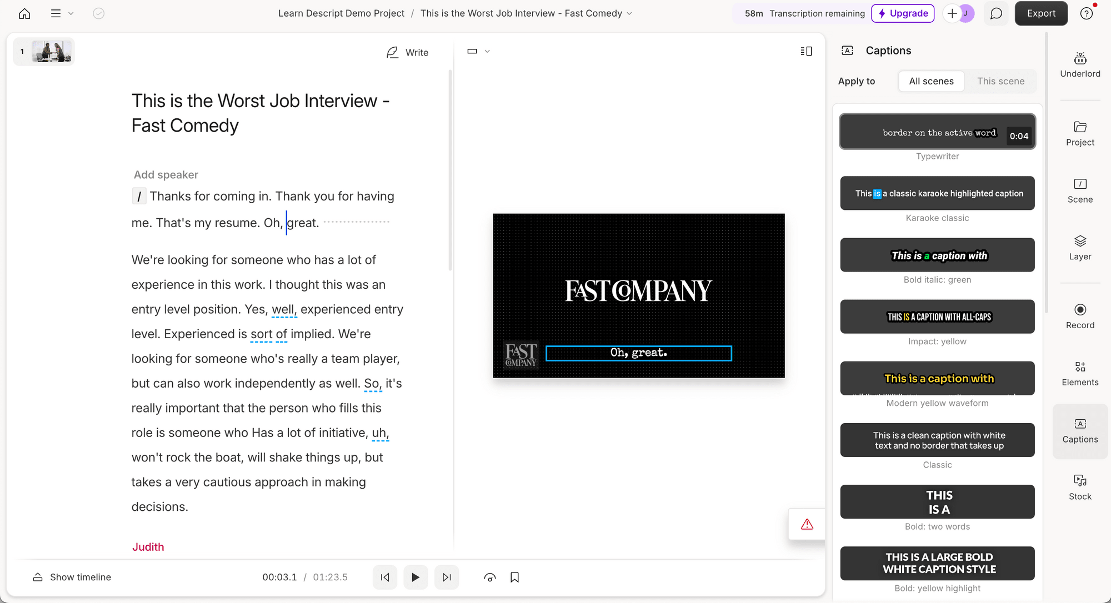Click the dotted gap marker after 'great.'
This screenshot has width=1111, height=603.
click(x=357, y=222)
